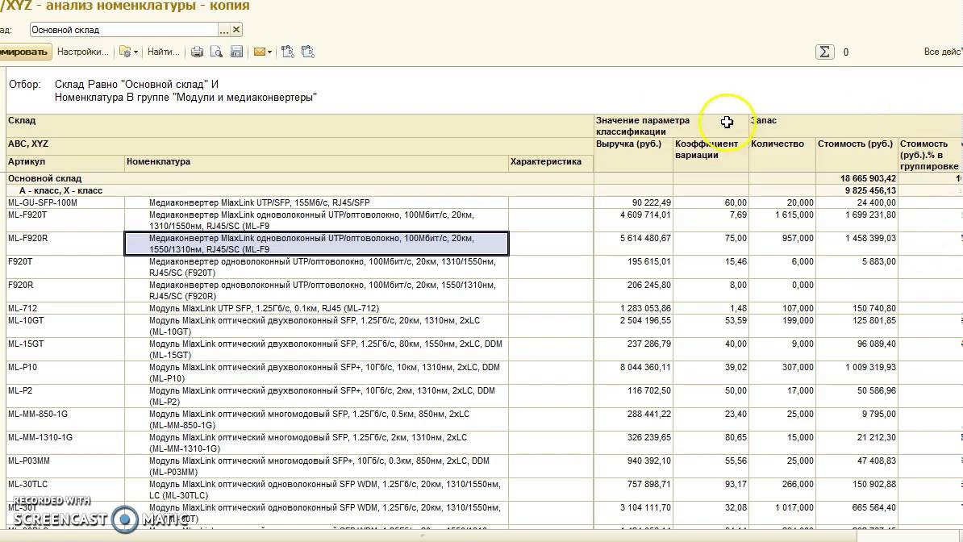Click the Значение параметра классификации header
The width and height of the screenshot is (963, 542).
pos(671,125)
